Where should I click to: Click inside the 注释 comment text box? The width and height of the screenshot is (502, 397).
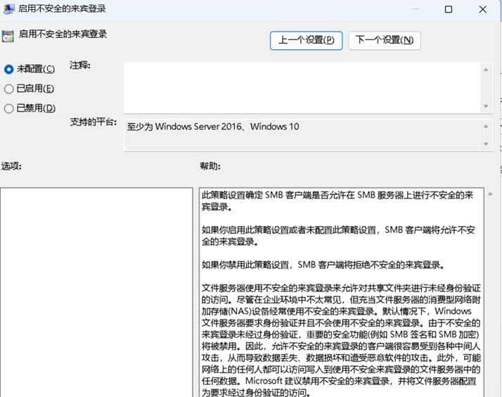click(302, 88)
